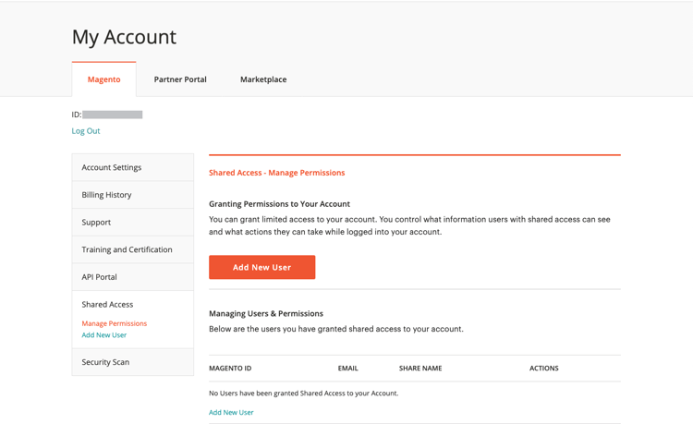
Task: Open Account Settings in the sidebar
Action: point(112,167)
